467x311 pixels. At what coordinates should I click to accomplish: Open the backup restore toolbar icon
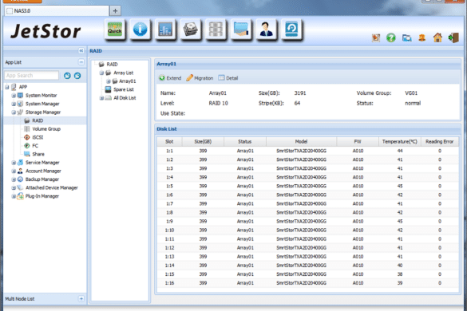click(x=291, y=30)
